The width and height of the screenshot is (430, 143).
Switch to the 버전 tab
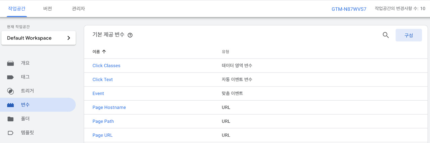48,9
